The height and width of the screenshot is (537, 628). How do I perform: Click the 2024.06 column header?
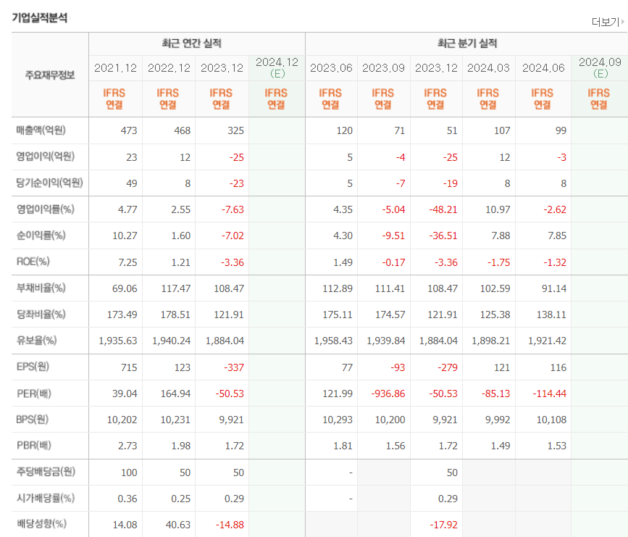[543, 68]
